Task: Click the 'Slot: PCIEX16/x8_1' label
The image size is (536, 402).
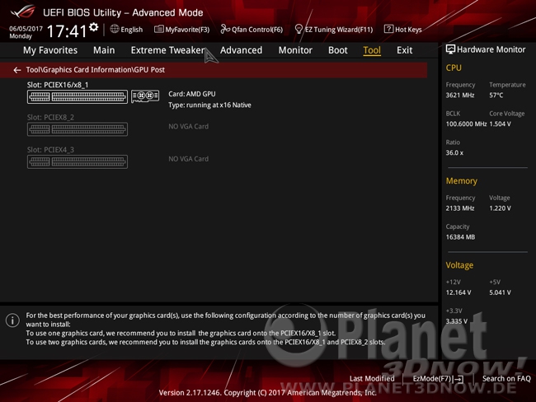Action: (58, 85)
